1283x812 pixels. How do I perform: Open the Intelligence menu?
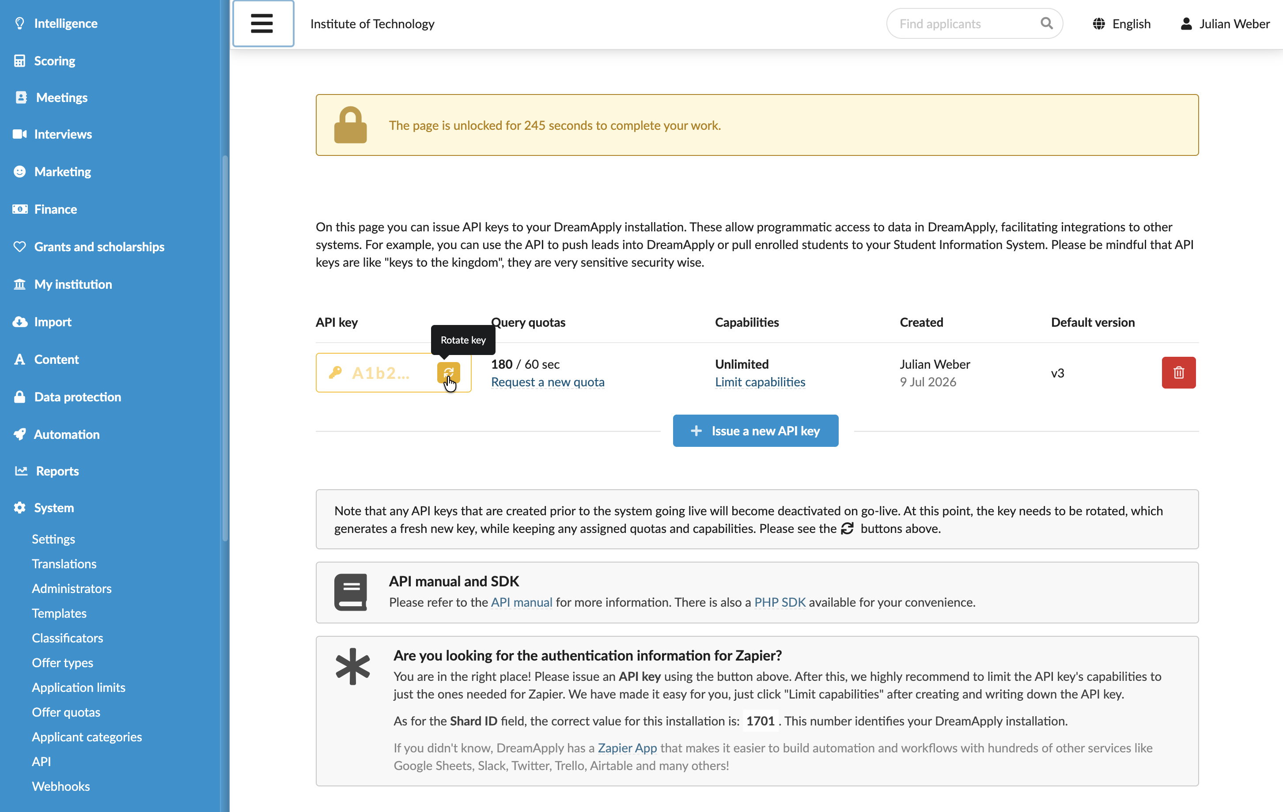click(65, 23)
